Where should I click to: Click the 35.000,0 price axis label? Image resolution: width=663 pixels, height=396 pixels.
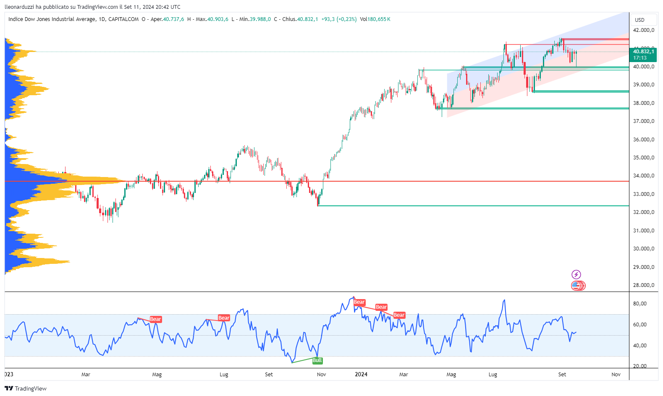(644, 158)
